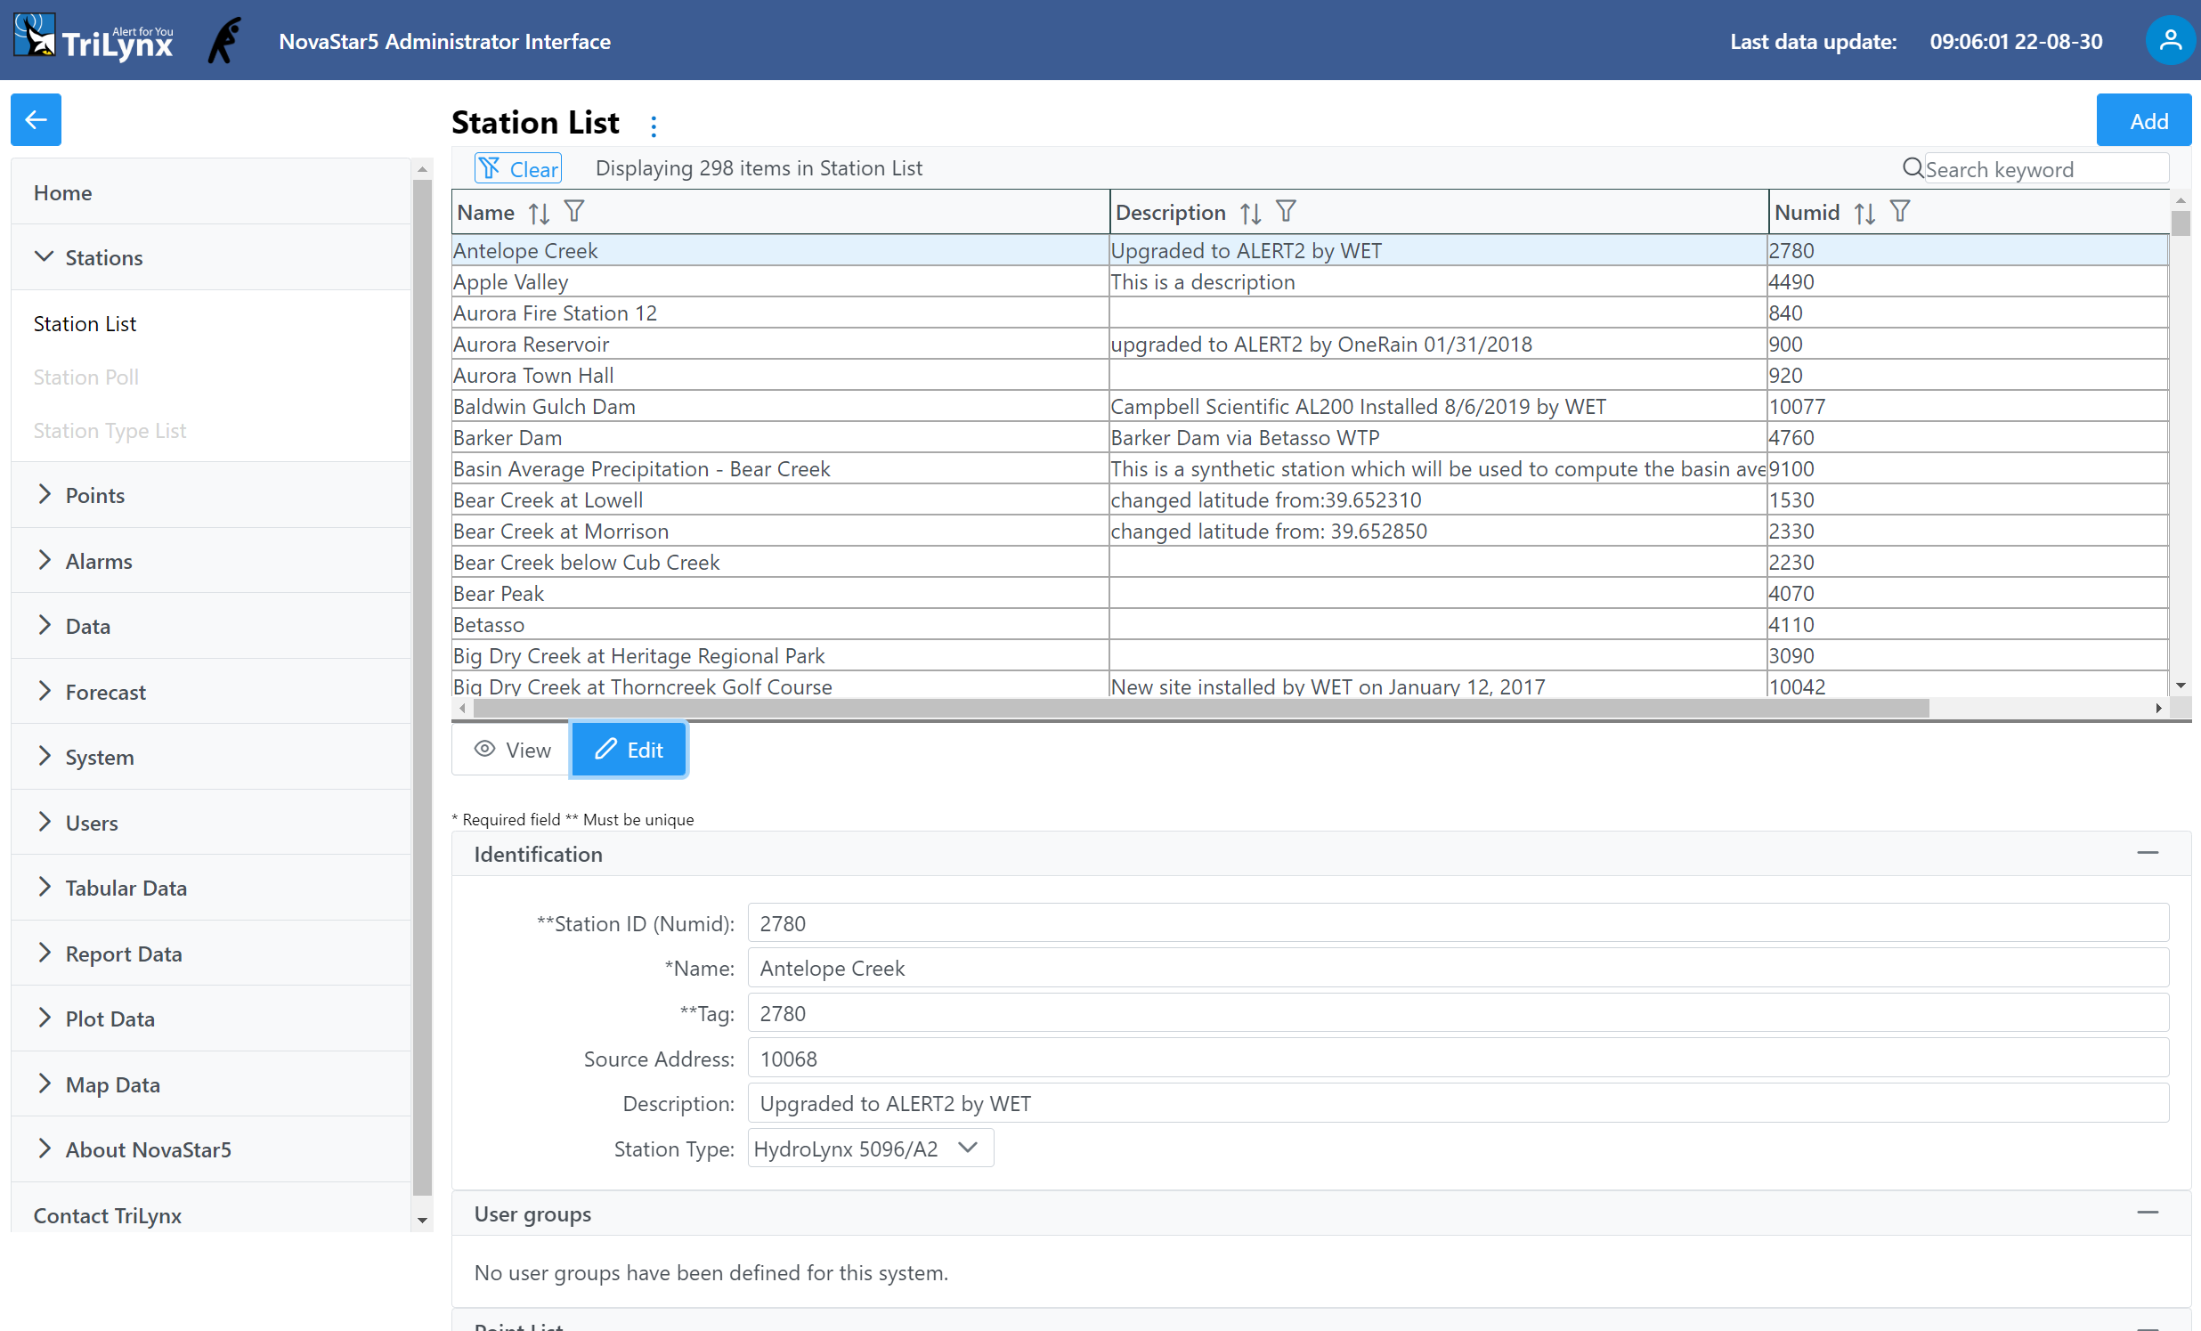Open filter for Description column
Viewport: 2201px width, 1331px height.
coord(1285,212)
